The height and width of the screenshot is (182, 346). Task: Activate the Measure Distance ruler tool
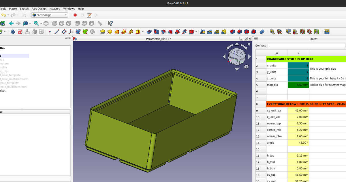pos(99,23)
